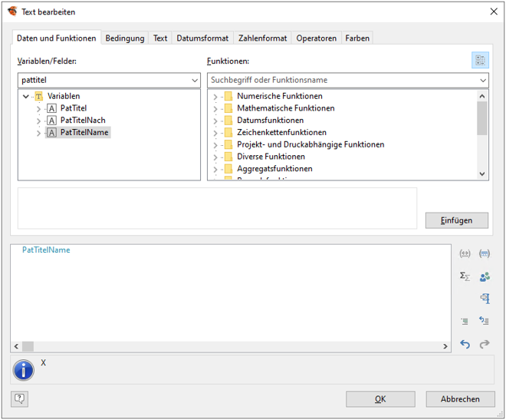Click the editor scroll right arrow
Viewport: 506px width, 420px height.
pos(445,346)
